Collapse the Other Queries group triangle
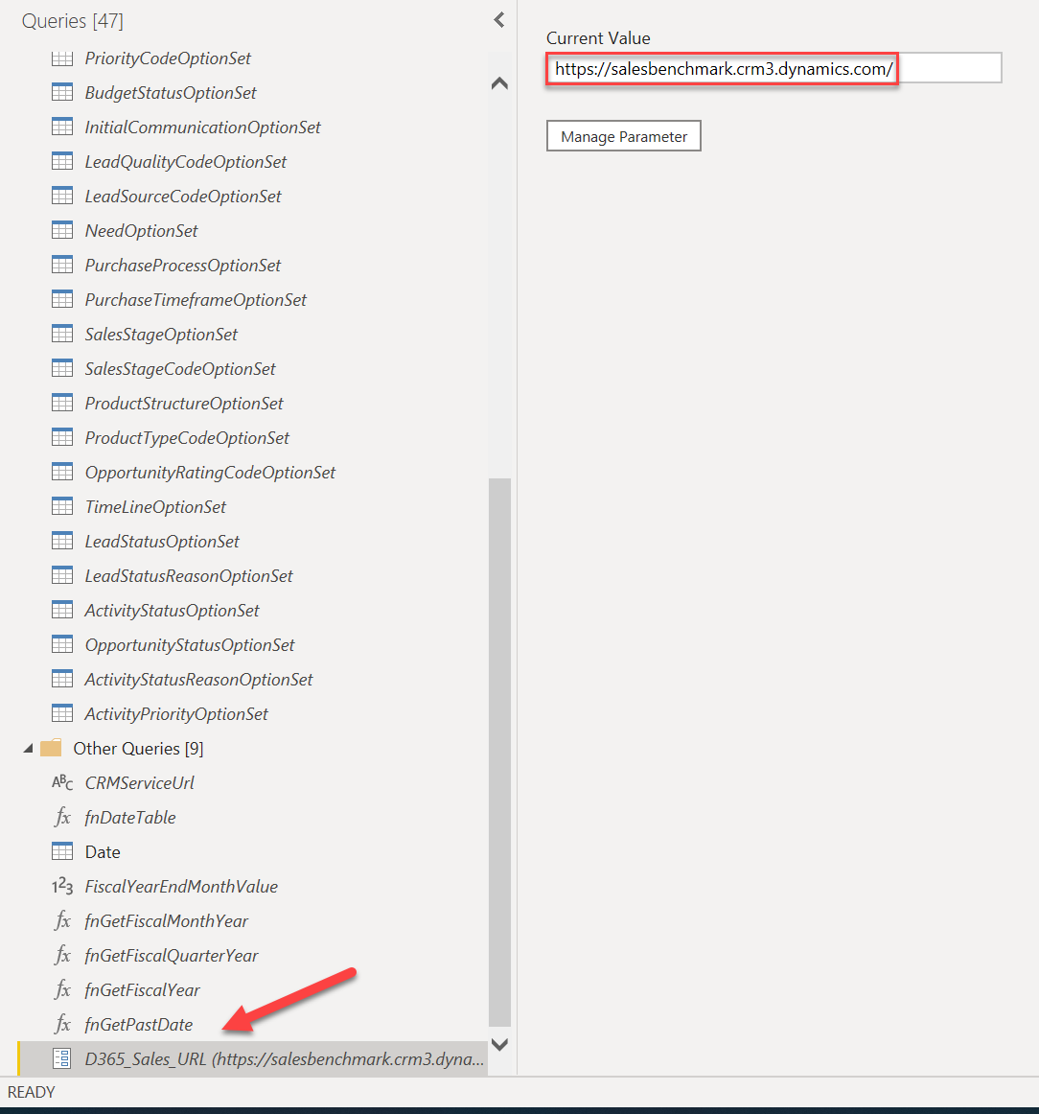1039x1114 pixels. pos(28,748)
